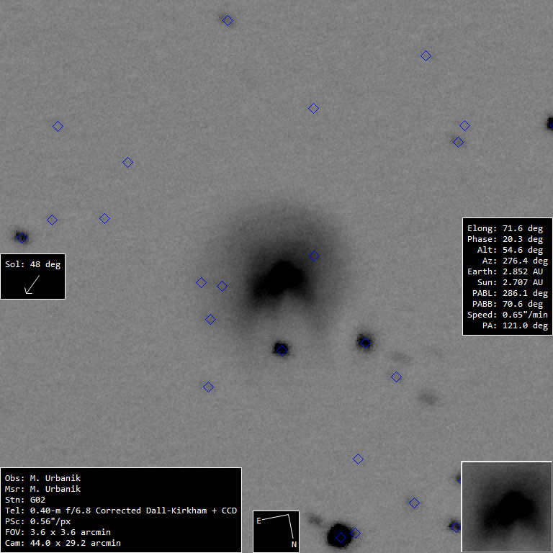Image resolution: width=553 pixels, height=553 pixels.
Task: Click the blue diamond marker inside the comet coma
Action: pos(314,256)
